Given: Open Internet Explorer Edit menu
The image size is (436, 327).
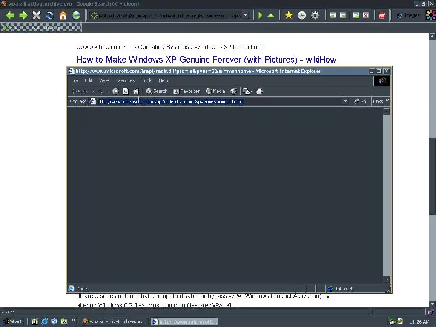Looking at the screenshot, I should 89,80.
